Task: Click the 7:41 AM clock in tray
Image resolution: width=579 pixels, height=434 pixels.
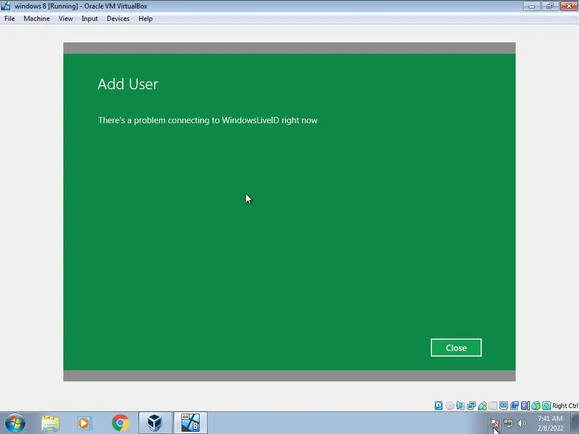Action: tap(550, 419)
